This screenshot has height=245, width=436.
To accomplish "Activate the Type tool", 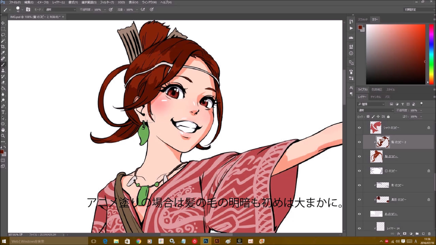I will coord(3,112).
